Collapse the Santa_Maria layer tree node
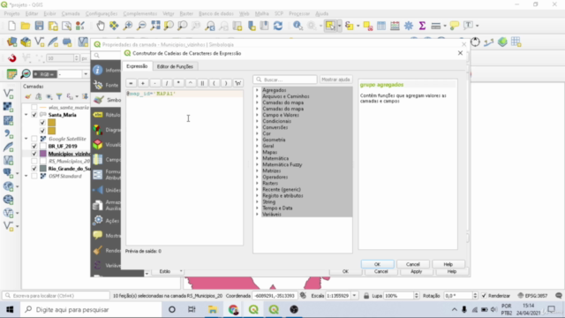 tap(26, 115)
